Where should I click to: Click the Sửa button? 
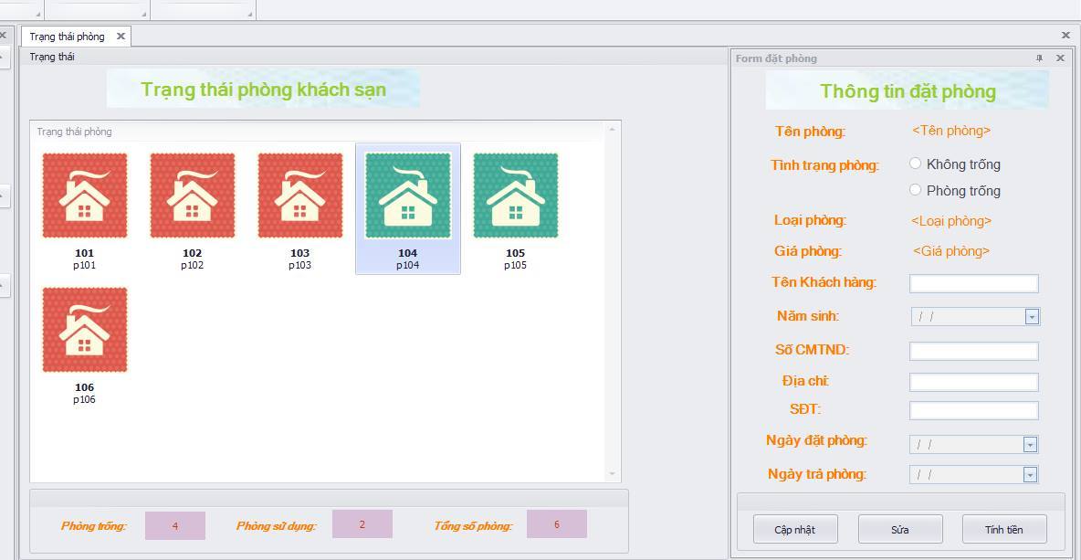coord(899,529)
